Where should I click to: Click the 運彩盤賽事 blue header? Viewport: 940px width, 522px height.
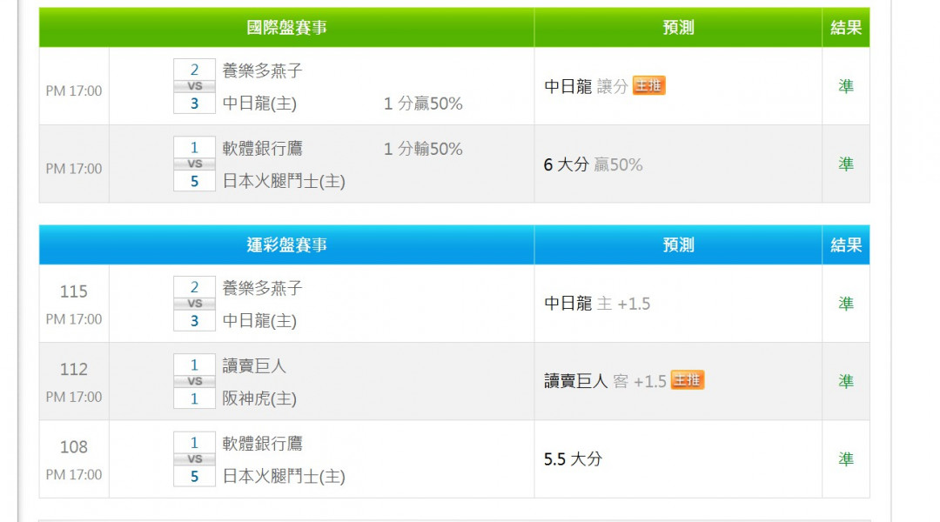(x=286, y=245)
